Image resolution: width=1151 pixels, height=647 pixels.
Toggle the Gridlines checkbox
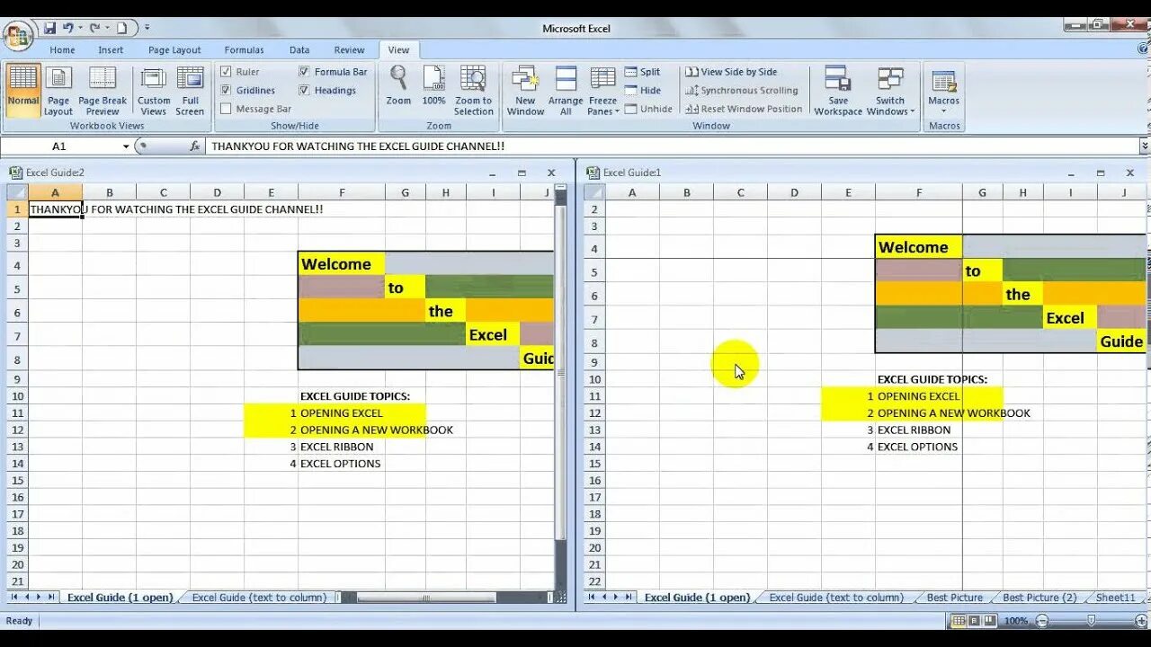[x=227, y=90]
